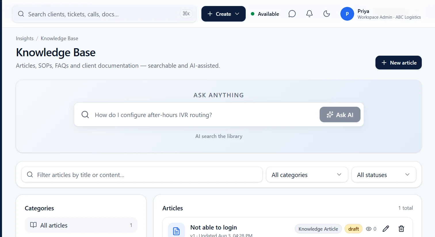Click the book icon beside All articles

coord(33,225)
